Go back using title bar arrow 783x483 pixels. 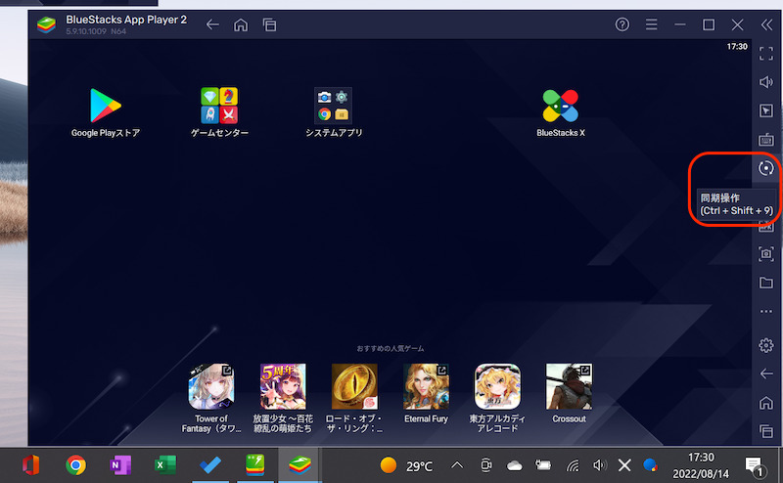tap(212, 24)
